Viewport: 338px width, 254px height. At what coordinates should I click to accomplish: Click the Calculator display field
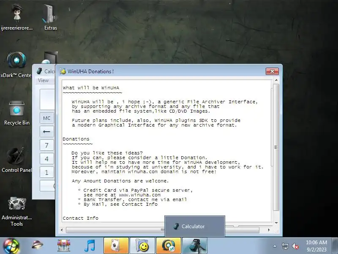(x=47, y=99)
